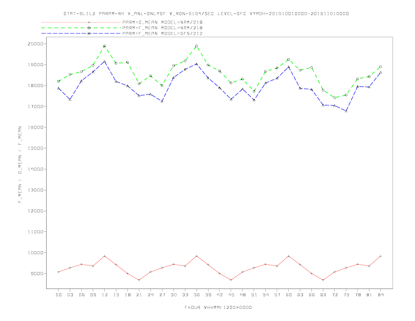Click the x-axis label 54
Viewport: 415px width, 321px height.
pos(266,295)
